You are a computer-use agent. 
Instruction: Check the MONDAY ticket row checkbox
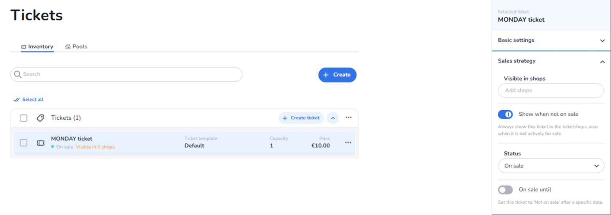[23, 143]
